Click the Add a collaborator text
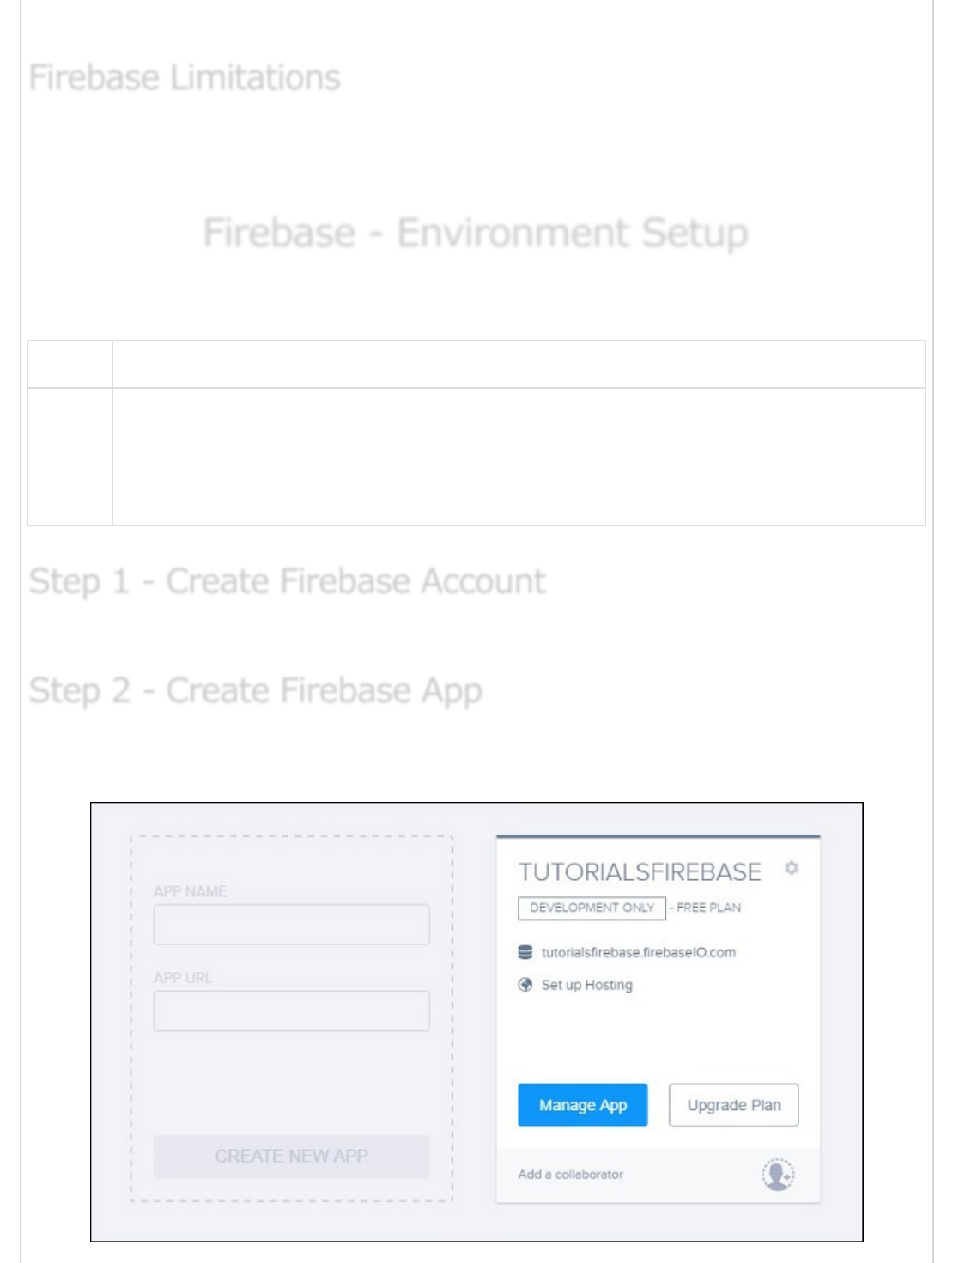Viewport: 953px width, 1263px height. coord(570,1174)
